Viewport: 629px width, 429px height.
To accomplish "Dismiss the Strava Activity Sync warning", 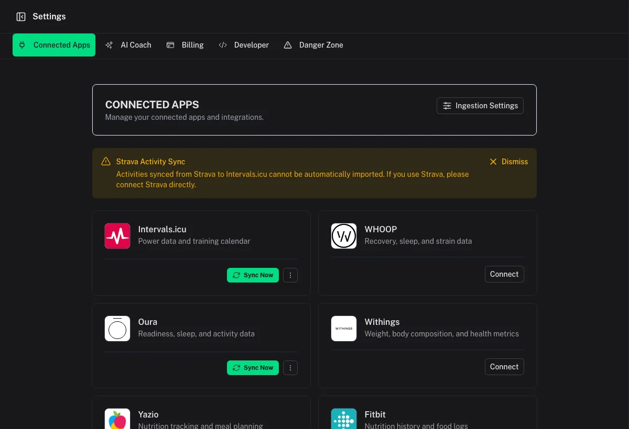I will [x=508, y=162].
